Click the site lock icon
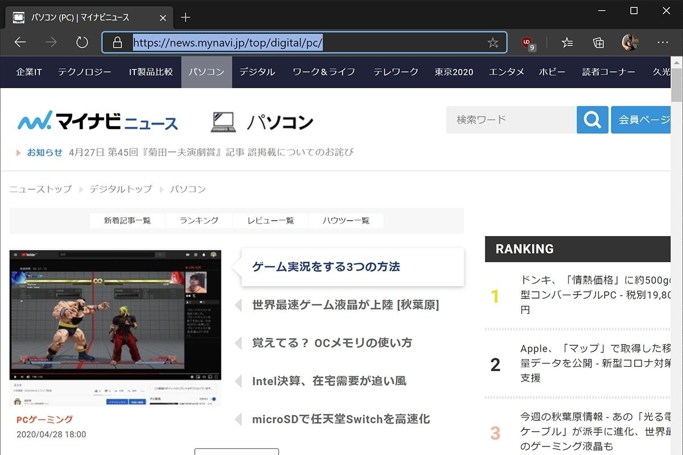Viewport: 683px width, 455px height. click(x=117, y=43)
